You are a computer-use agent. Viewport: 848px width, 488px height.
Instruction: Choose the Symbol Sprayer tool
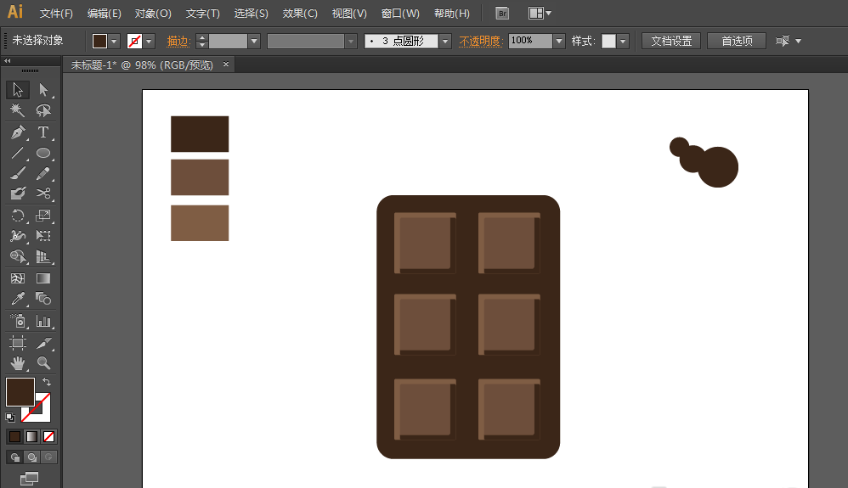coord(18,322)
